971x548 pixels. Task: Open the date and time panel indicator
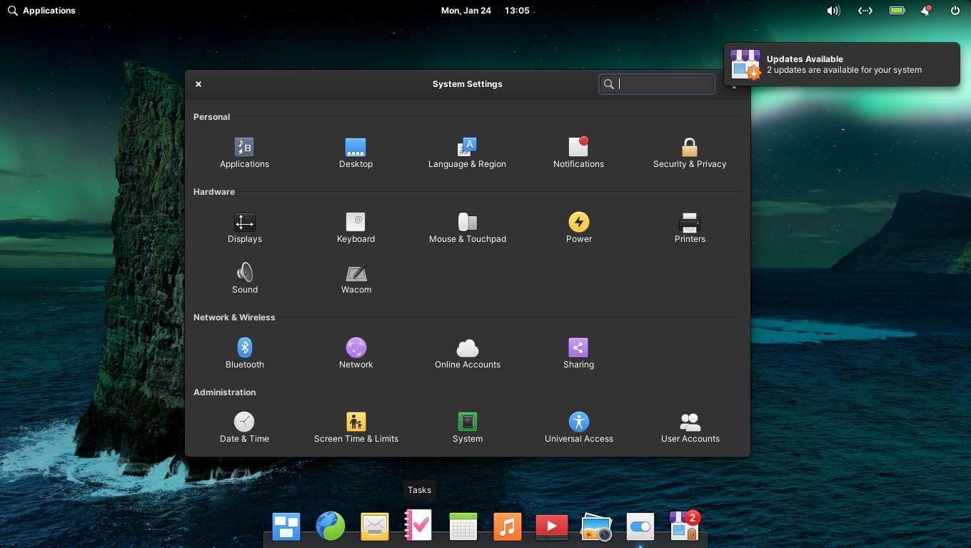(x=485, y=11)
